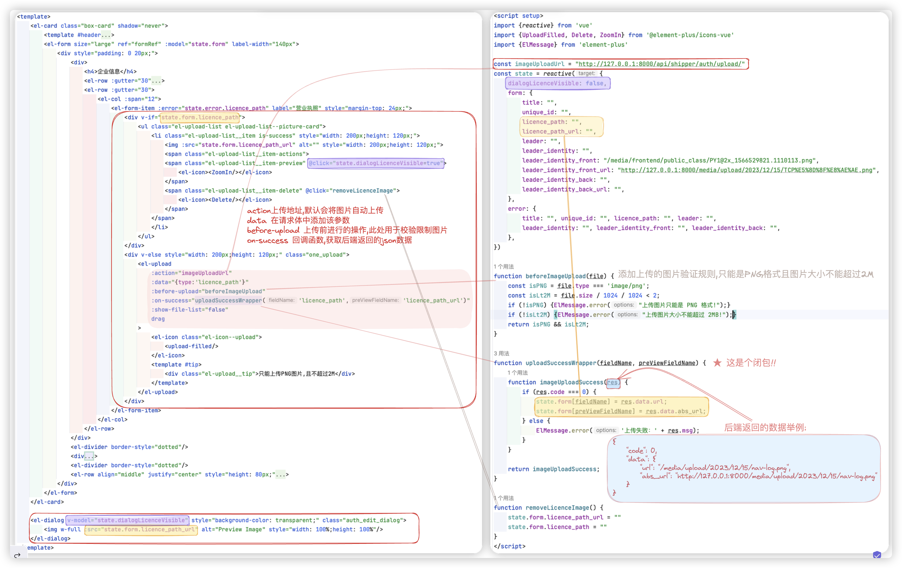Expand the folded template #header block
This screenshot has width=902, height=568.
coord(106,35)
